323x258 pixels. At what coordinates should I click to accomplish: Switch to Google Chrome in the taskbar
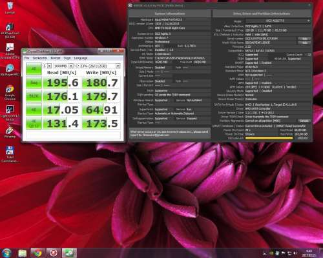(37, 253)
